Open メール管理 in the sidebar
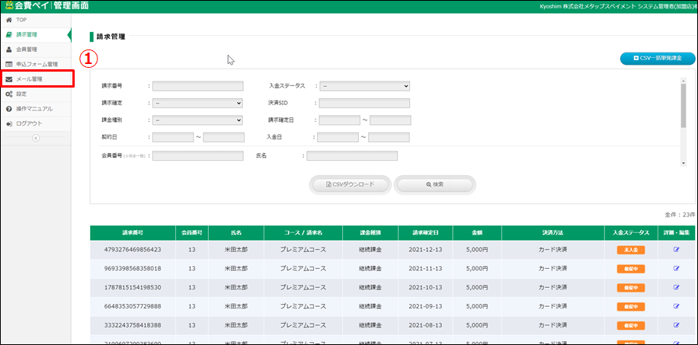The height and width of the screenshot is (345, 698). tap(29, 78)
